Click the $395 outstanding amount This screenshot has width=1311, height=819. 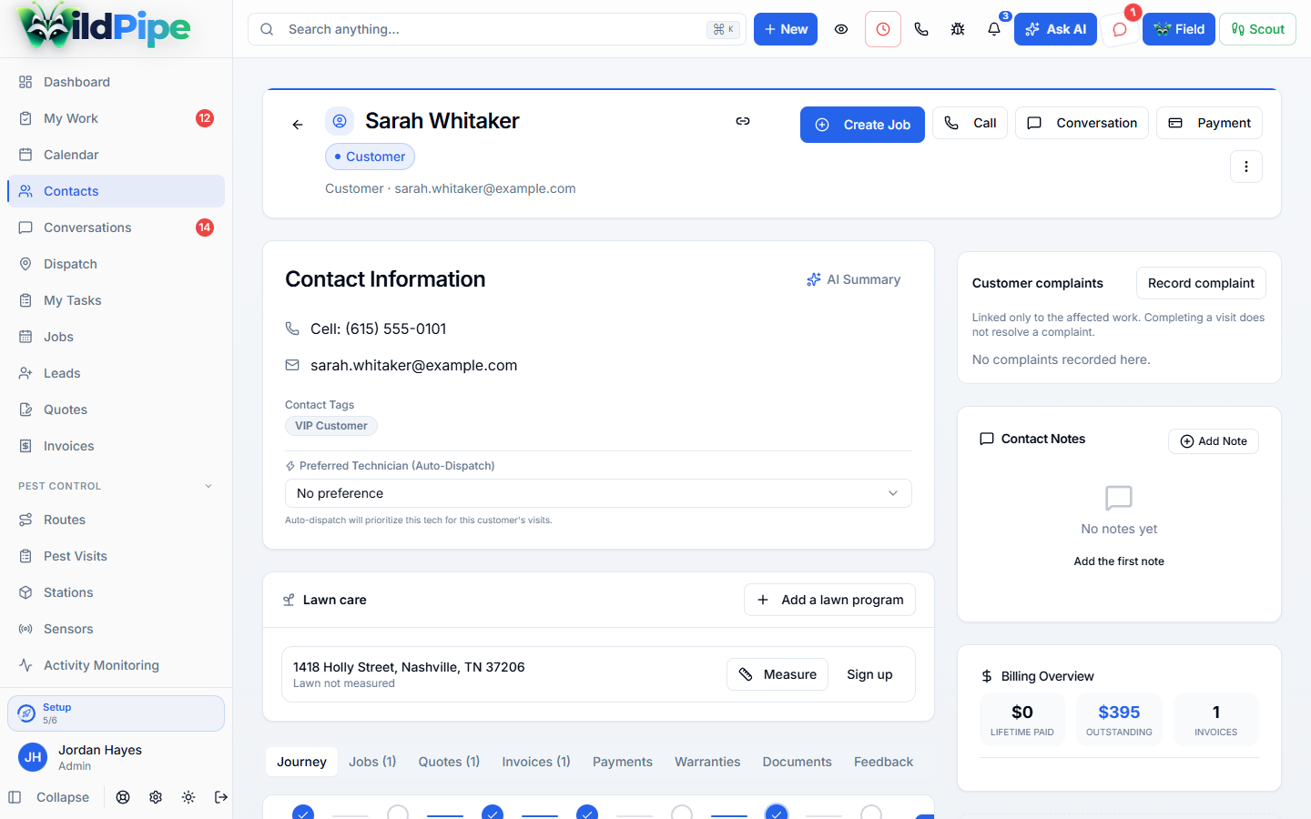[x=1119, y=712]
